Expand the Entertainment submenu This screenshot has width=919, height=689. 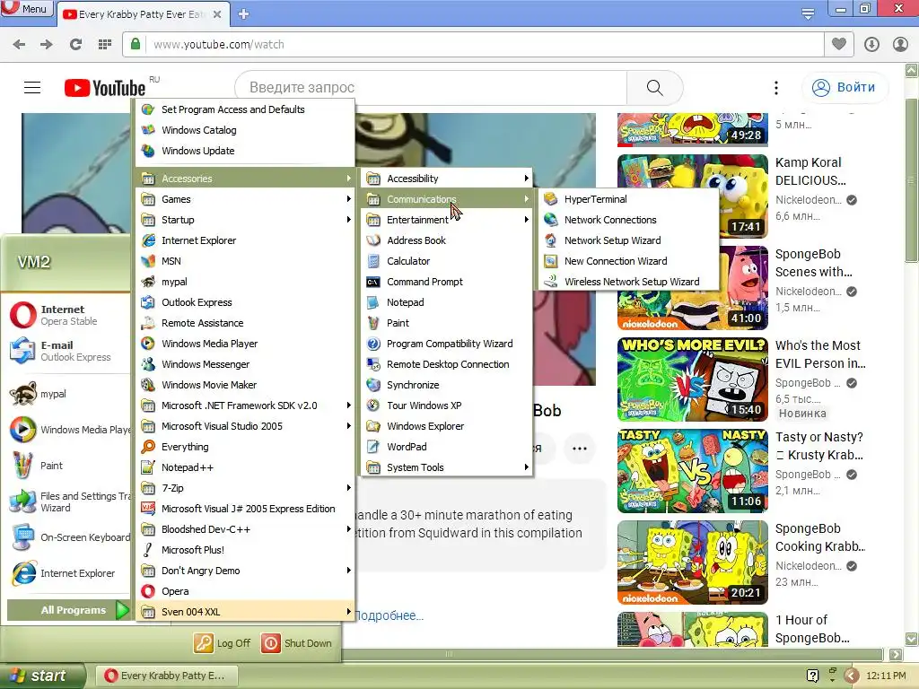coord(447,220)
